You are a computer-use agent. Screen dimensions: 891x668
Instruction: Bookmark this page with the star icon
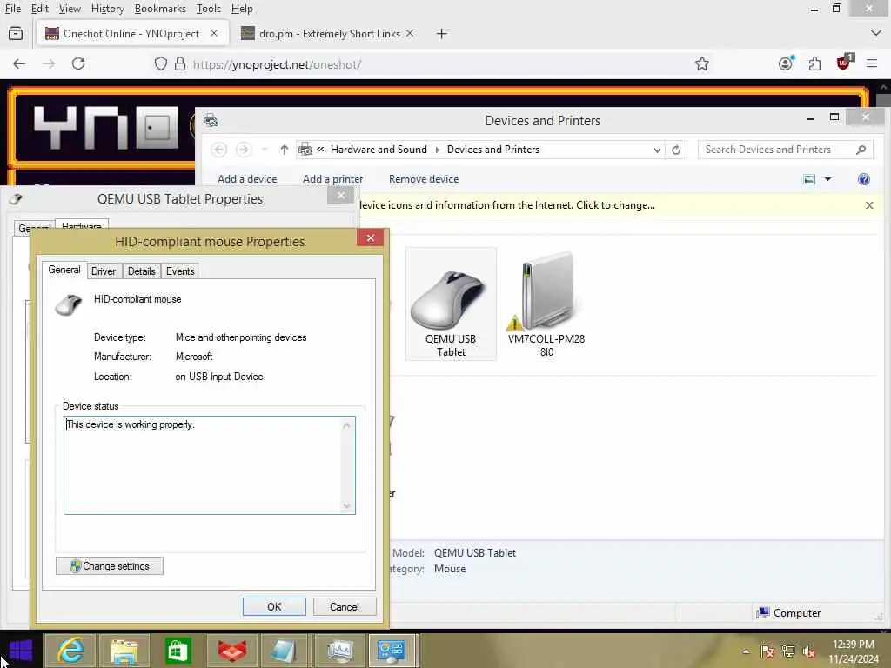tap(702, 64)
